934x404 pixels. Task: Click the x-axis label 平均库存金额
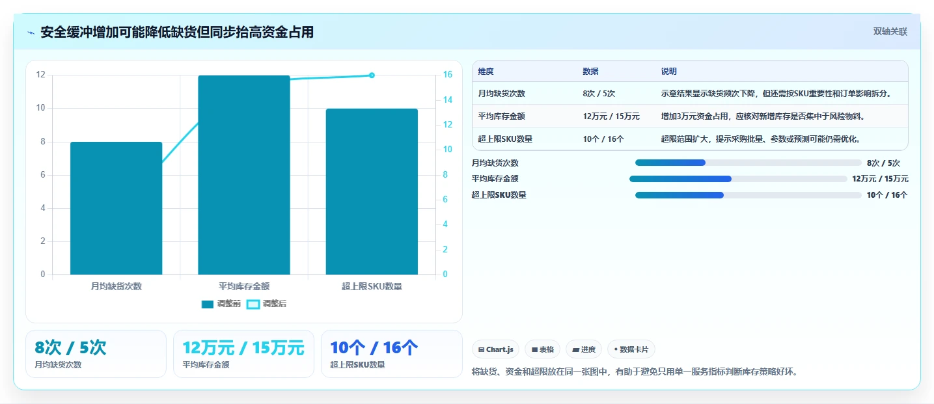pyautogui.click(x=244, y=286)
